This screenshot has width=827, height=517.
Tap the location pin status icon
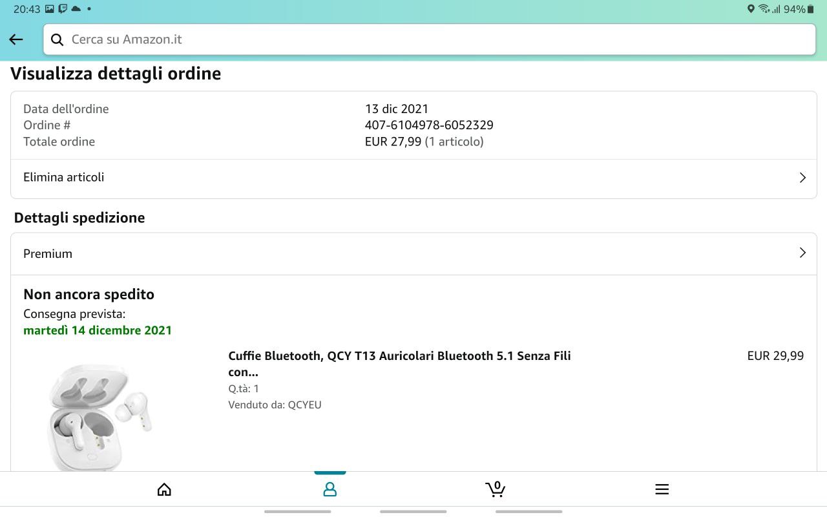pos(750,9)
